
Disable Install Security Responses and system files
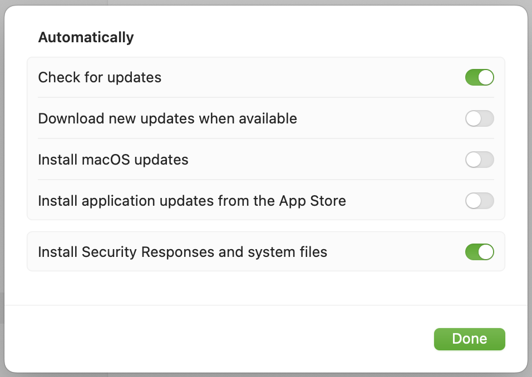480,252
